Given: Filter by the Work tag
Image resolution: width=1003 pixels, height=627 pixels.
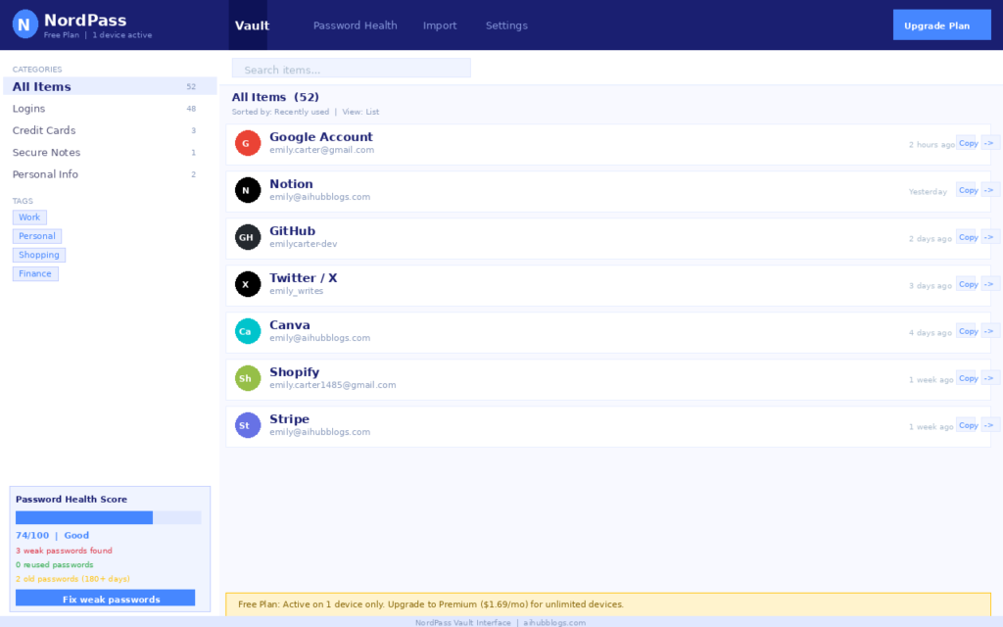Looking at the screenshot, I should pos(29,217).
